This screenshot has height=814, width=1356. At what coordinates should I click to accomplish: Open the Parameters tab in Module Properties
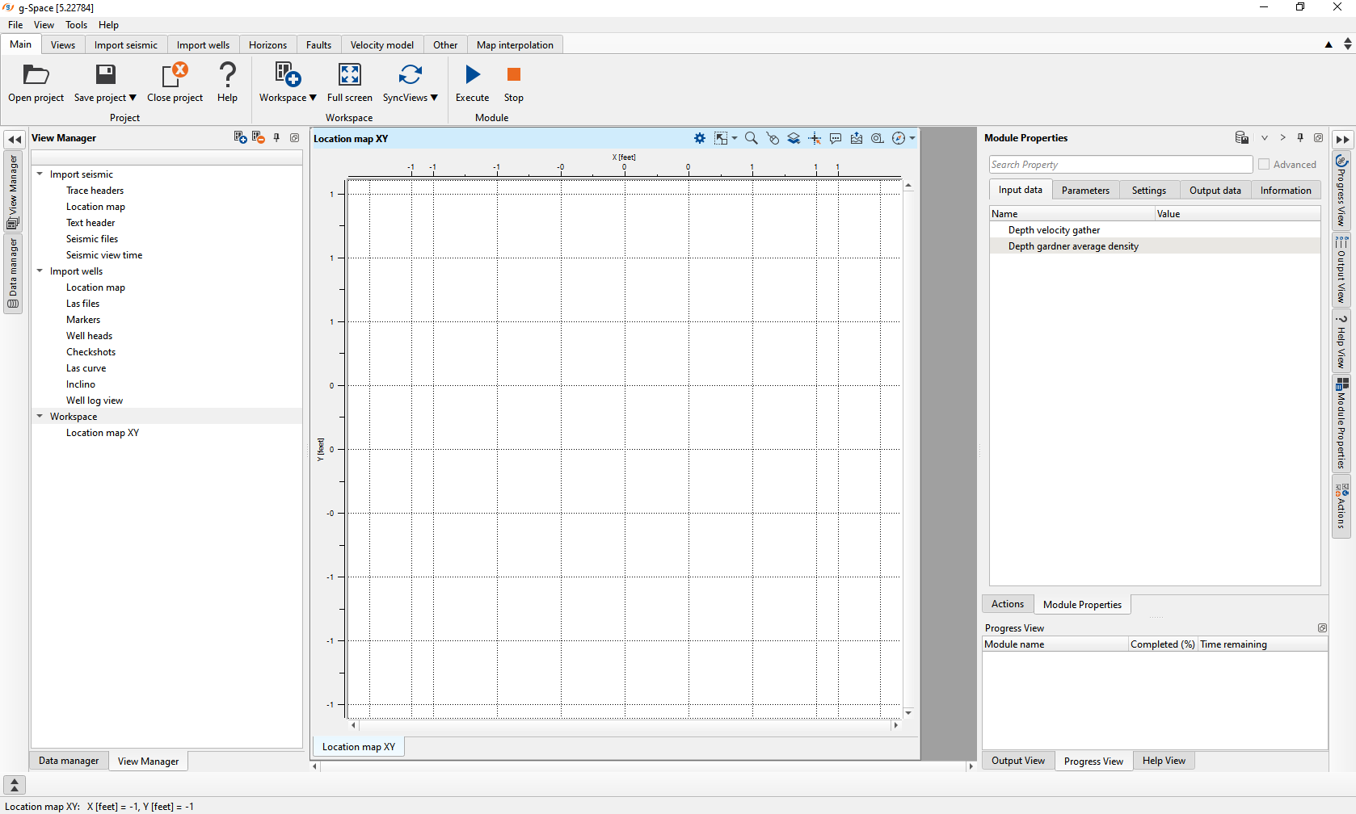[1085, 190]
